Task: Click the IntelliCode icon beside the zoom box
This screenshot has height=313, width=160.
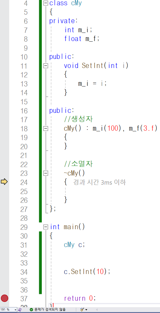Action: [20, 309]
